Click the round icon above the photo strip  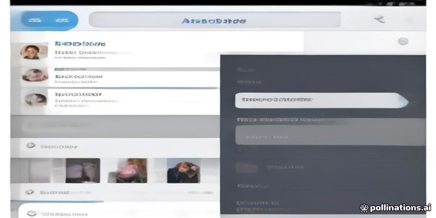[31, 146]
